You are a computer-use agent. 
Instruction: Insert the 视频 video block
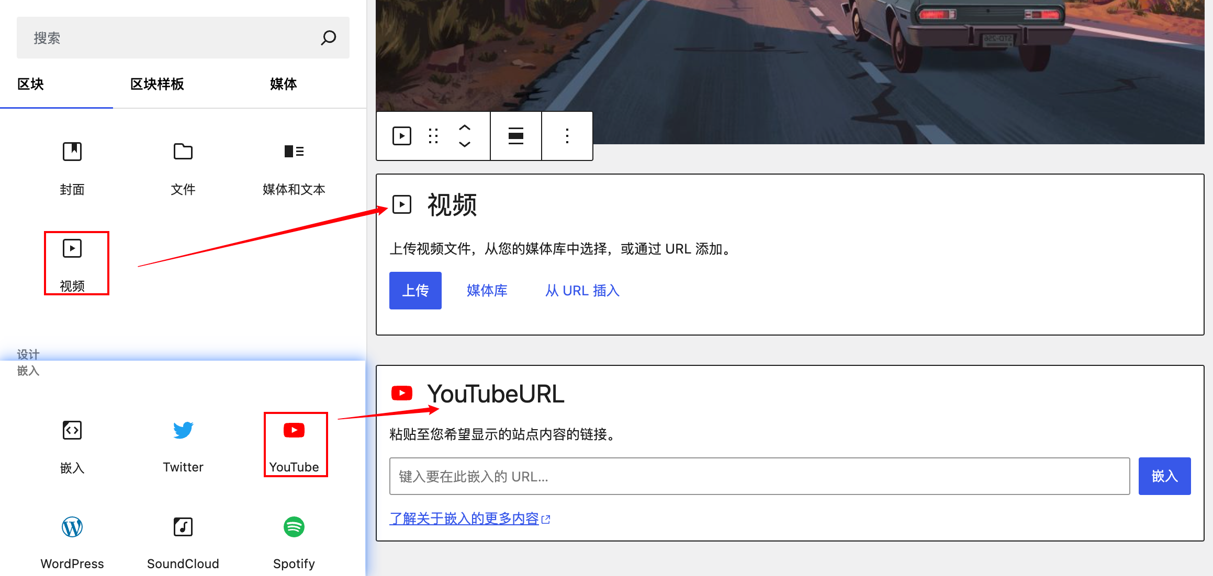point(72,264)
